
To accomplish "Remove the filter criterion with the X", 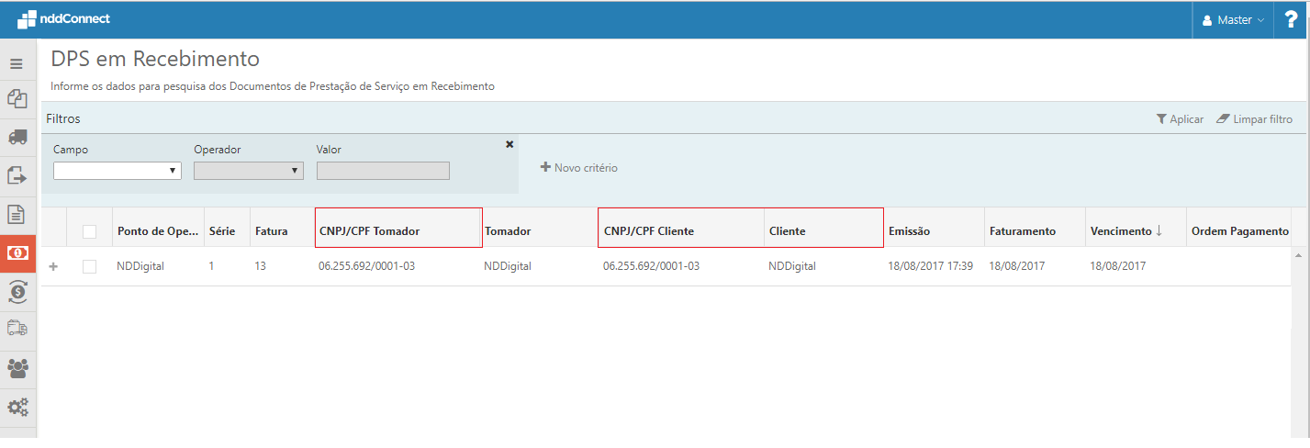I will [x=509, y=144].
